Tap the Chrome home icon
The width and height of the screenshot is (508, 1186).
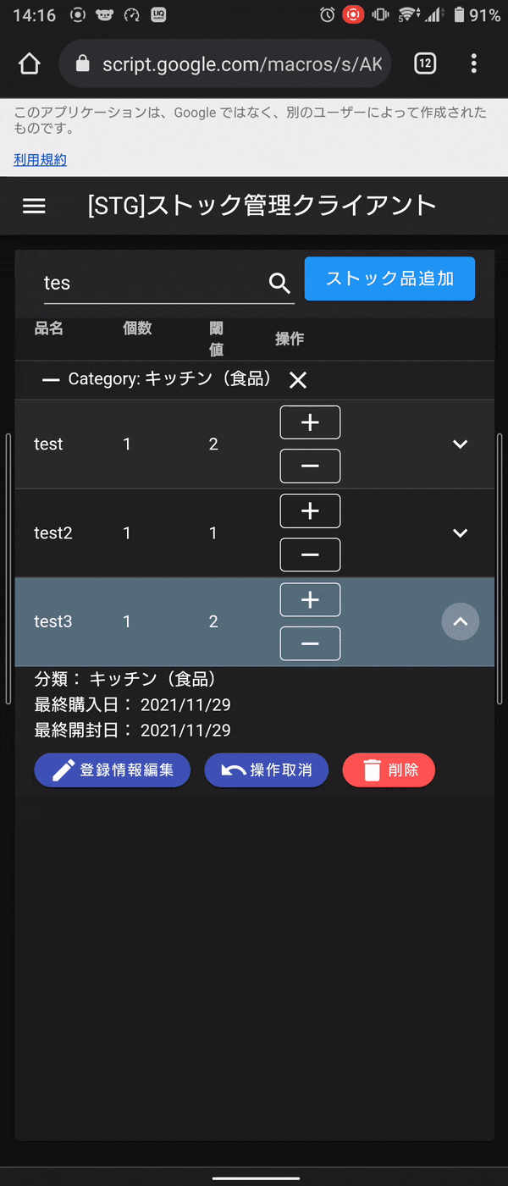28,63
